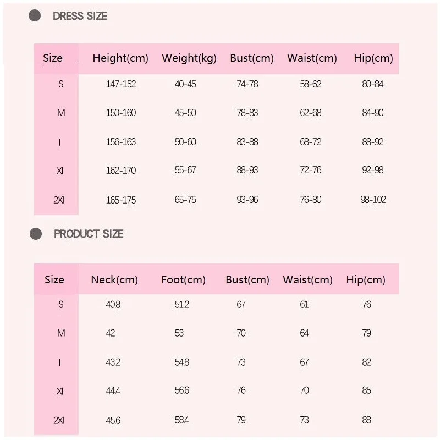Click the Neck(cm) column header
Screen dimensions: 440x440
(x=114, y=279)
